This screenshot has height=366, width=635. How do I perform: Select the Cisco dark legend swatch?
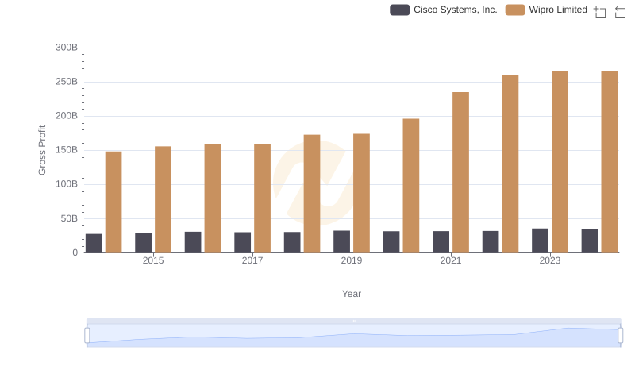400,10
